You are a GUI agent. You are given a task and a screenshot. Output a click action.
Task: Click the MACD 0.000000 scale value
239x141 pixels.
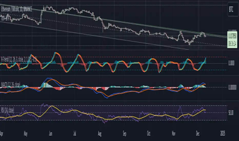pos(233,88)
